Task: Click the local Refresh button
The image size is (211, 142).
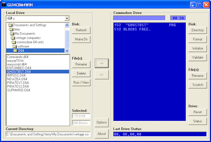Action: [x=81, y=30]
